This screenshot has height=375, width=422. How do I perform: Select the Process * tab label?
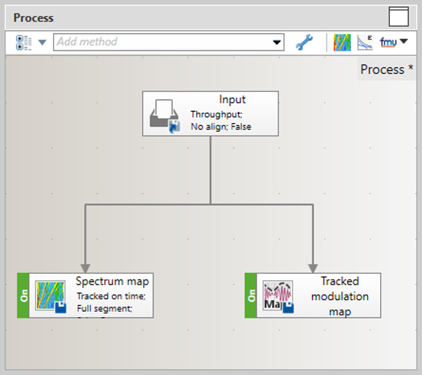pos(386,69)
